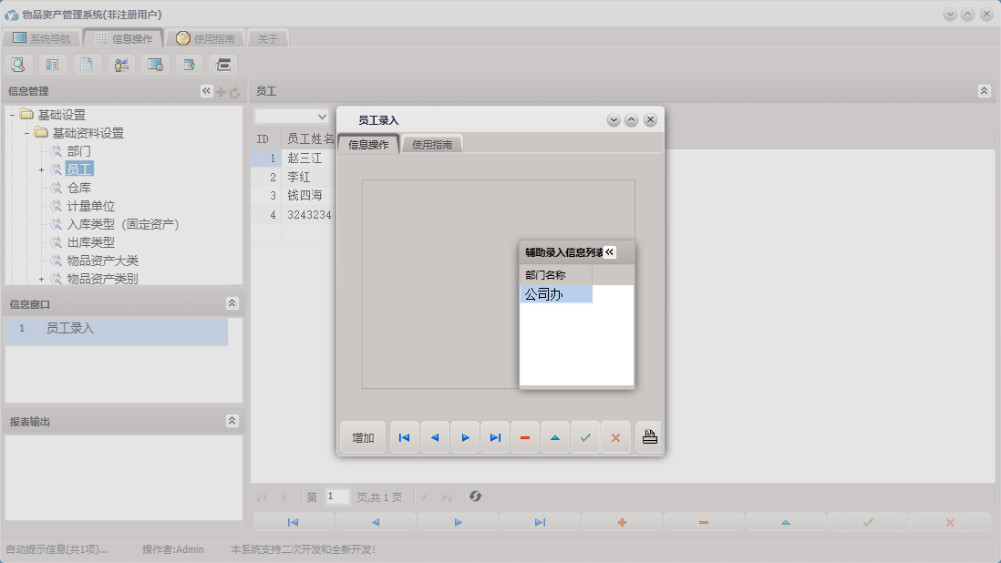Click the green checkmark in 员工录入 dialog
This screenshot has height=563, width=1001.
click(585, 437)
